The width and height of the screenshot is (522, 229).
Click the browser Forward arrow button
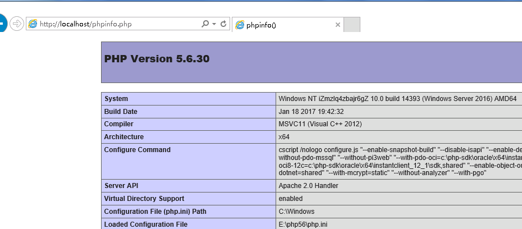point(17,24)
